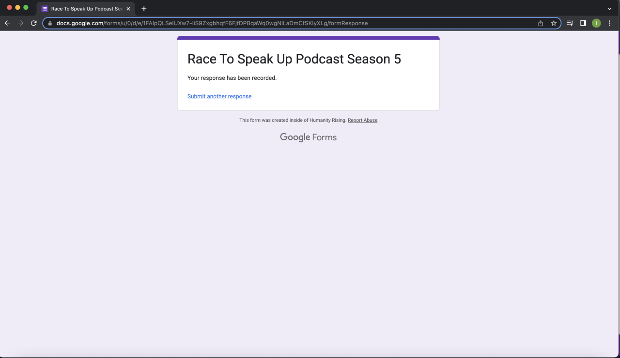The height and width of the screenshot is (358, 620).
Task: Open the Report Abuse link
Action: [x=362, y=120]
